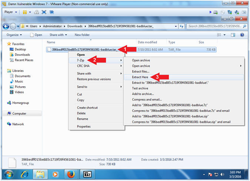Select Homegroup in navigation pane
The width and height of the screenshot is (250, 181).
pos(20,103)
